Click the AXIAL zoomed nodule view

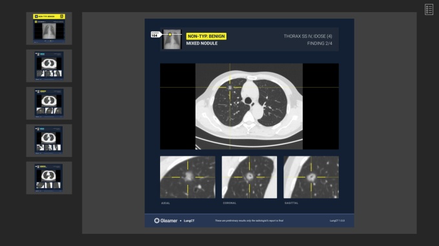point(188,177)
